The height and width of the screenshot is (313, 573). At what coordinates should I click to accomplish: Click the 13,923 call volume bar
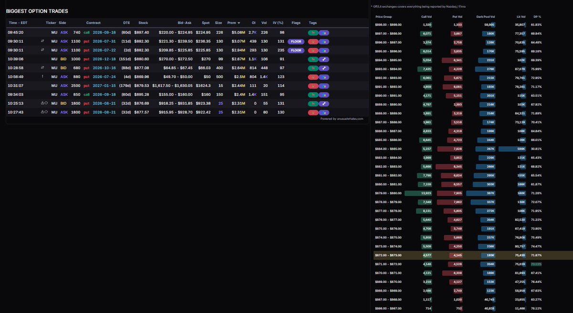tap(418, 193)
